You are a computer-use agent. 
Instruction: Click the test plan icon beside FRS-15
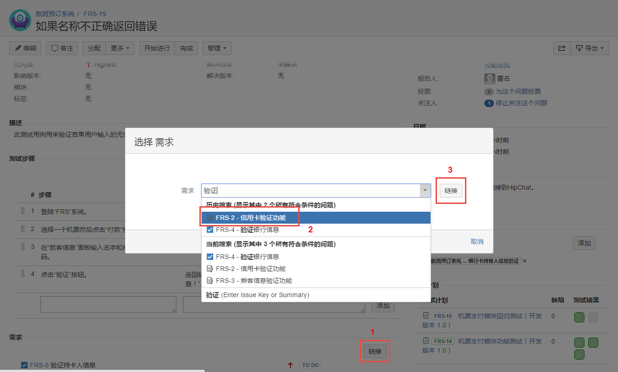click(x=425, y=316)
